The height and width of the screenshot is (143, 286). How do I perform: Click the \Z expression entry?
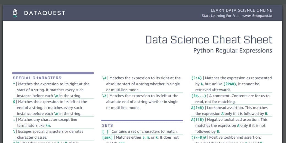point(105,96)
